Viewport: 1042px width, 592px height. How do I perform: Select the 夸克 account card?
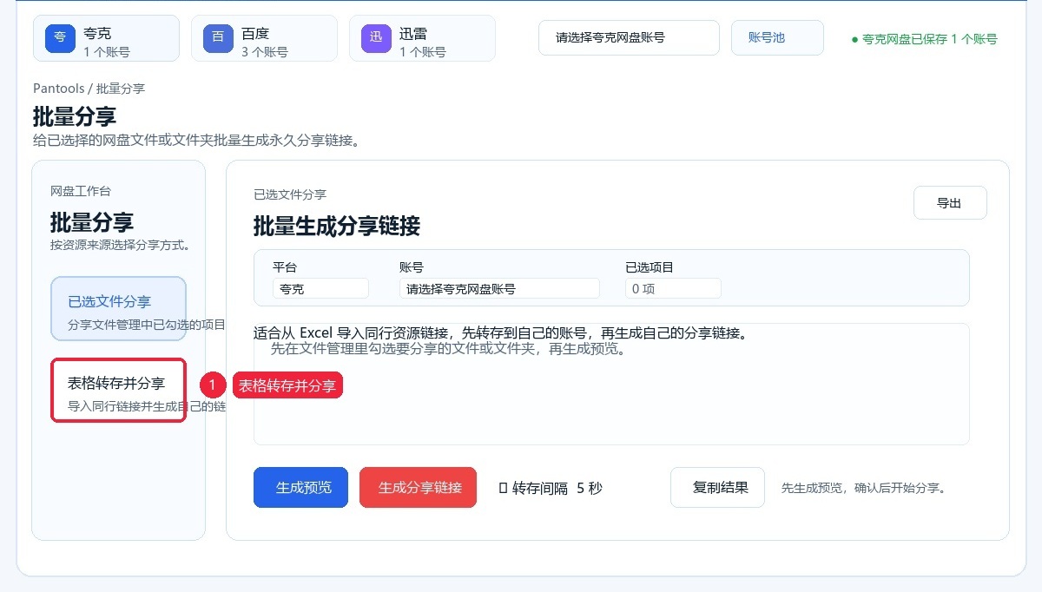tap(106, 38)
